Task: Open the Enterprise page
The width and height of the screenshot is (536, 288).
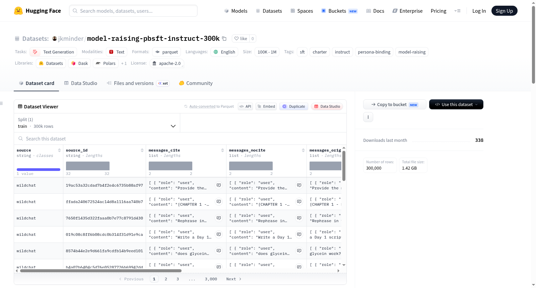Action: click(x=407, y=11)
